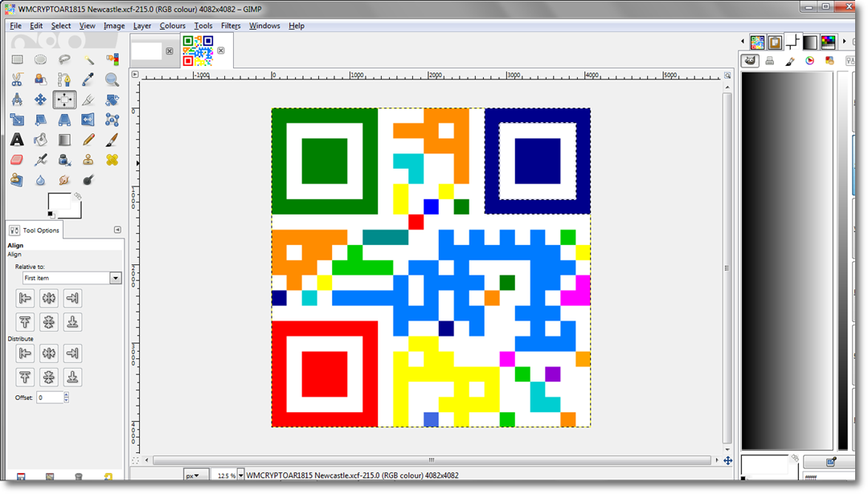This screenshot has height=494, width=868.
Task: Select the Cage Transform tool
Action: point(112,120)
